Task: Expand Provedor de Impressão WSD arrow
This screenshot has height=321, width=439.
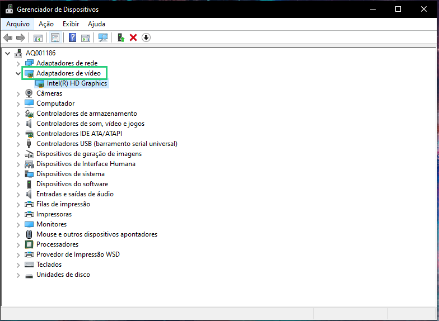Action: [x=18, y=255]
